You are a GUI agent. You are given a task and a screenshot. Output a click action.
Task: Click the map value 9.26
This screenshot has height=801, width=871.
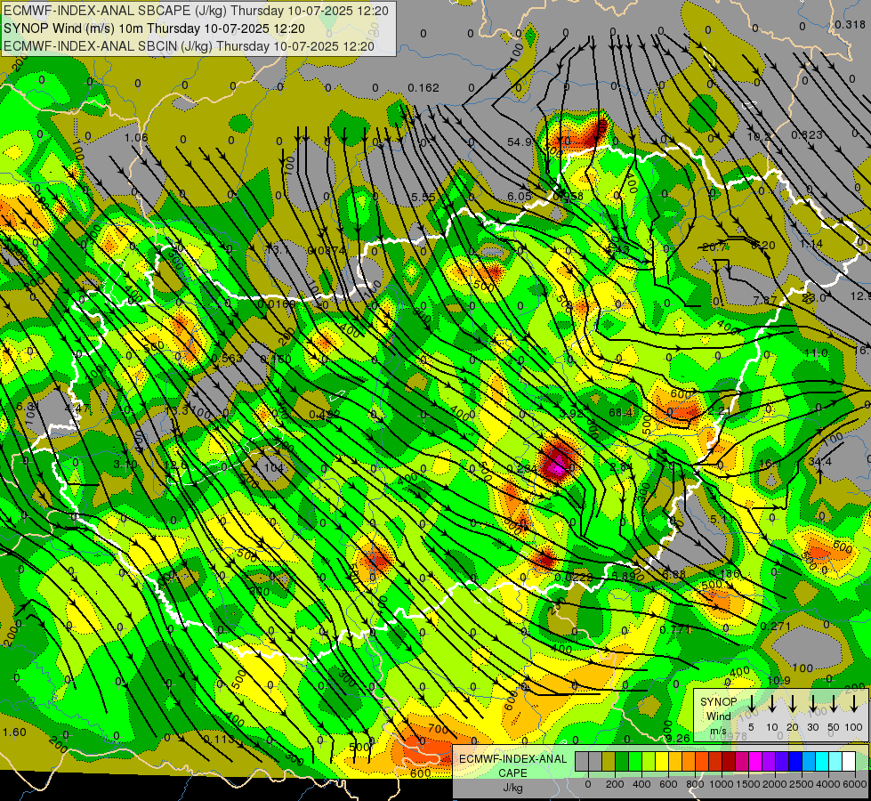pyautogui.click(x=678, y=739)
